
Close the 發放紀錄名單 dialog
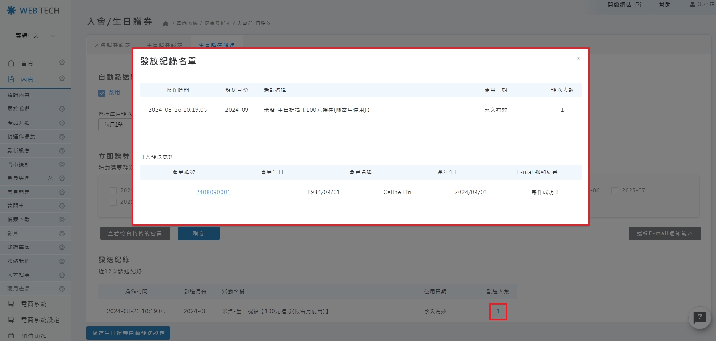click(578, 58)
